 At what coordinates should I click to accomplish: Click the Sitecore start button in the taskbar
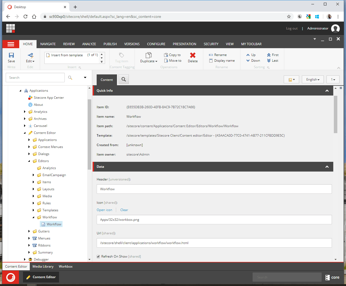click(11, 277)
